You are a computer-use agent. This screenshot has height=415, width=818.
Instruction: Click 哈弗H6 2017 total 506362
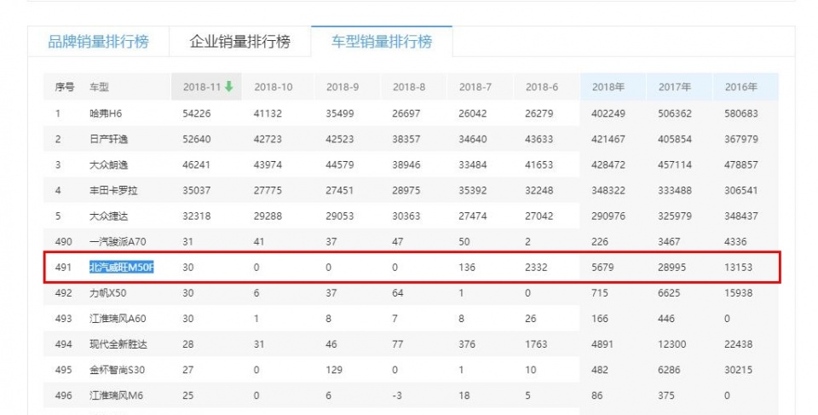coord(675,113)
